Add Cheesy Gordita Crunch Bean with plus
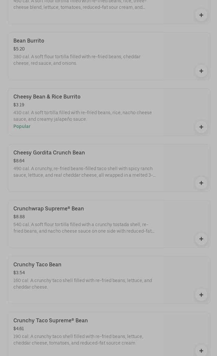 pyautogui.click(x=201, y=183)
